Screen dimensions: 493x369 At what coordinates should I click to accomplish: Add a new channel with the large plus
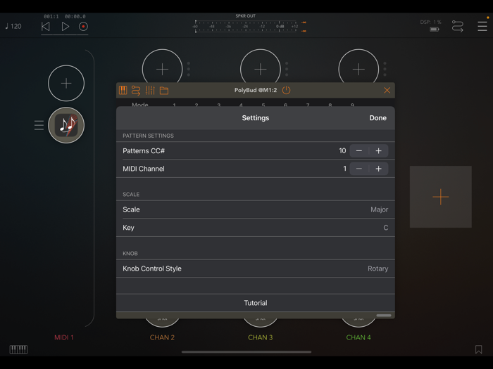440,197
